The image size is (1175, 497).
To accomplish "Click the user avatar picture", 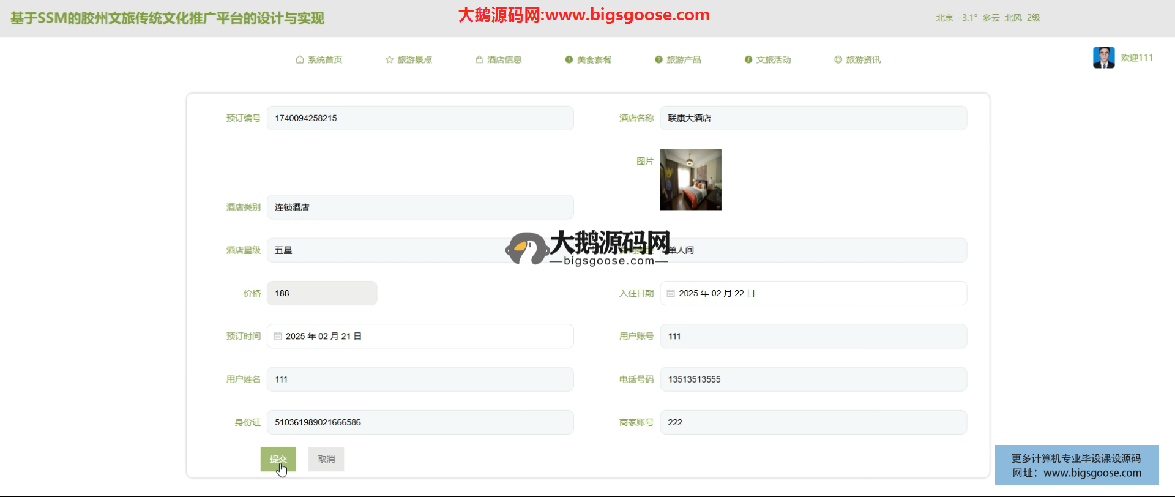I will (x=1103, y=58).
